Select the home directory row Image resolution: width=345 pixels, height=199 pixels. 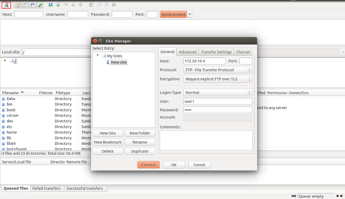click(46, 132)
